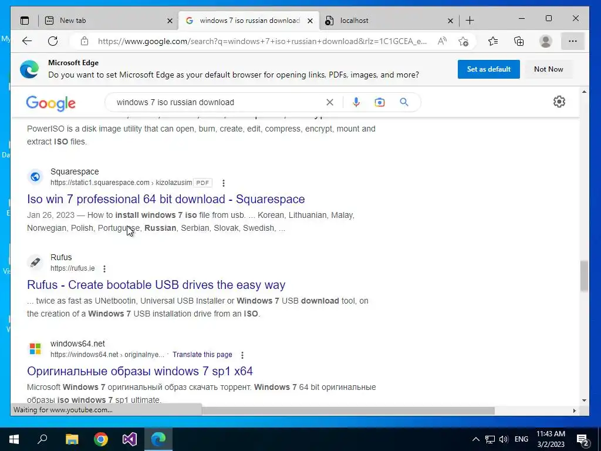
Task: Open notification center icon
Action: click(583, 440)
